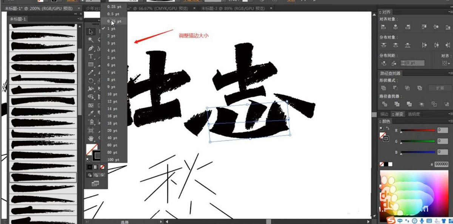
Task: Swap fill and stroke in Color panel
Action: click(x=387, y=128)
